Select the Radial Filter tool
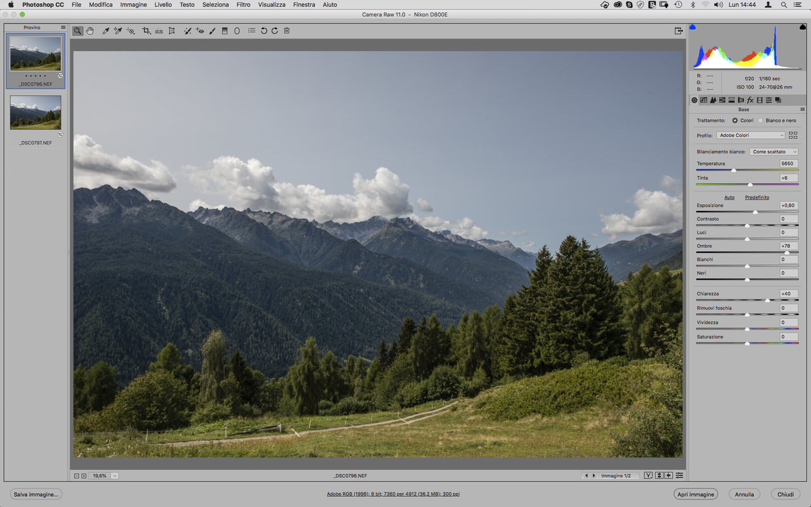This screenshot has width=811, height=507. (x=237, y=30)
